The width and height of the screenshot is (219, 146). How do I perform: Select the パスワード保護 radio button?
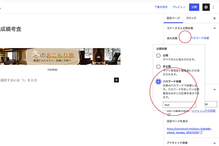158,81
